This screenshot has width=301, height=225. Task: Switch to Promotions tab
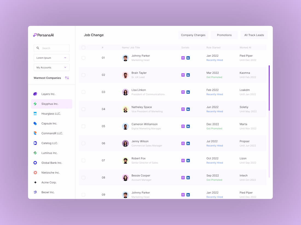224,35
